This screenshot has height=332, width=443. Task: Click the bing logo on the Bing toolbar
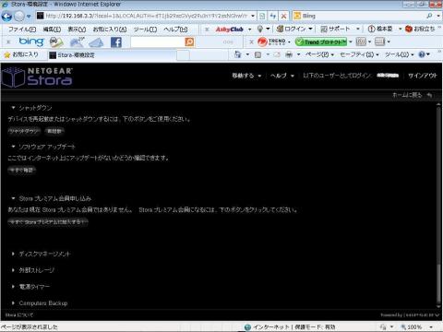(31, 41)
